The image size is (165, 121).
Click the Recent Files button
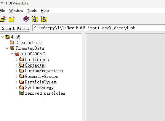pos(15,28)
